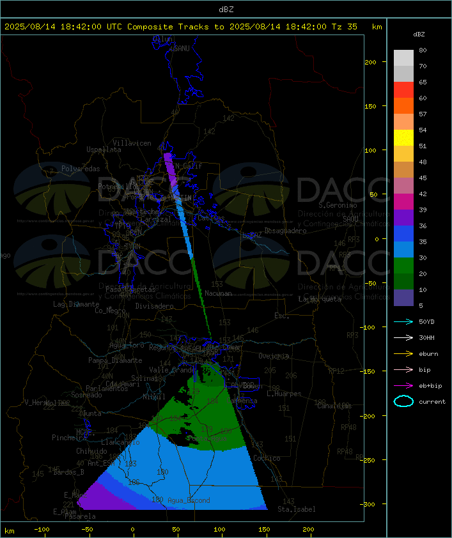Click the 'km' label at bottom left
Screen dimensions: 452x538
(10, 531)
